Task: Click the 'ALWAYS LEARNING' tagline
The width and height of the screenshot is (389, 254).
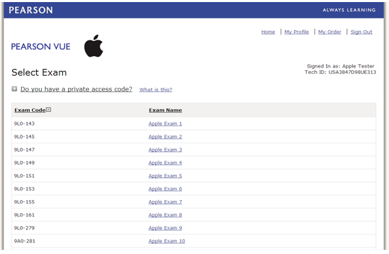Action: pyautogui.click(x=349, y=10)
